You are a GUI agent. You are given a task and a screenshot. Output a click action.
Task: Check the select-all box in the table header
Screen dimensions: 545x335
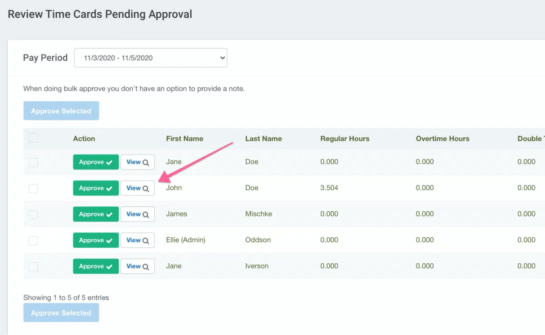33,138
